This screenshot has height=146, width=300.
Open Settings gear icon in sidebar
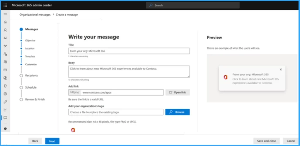(x=5, y=94)
